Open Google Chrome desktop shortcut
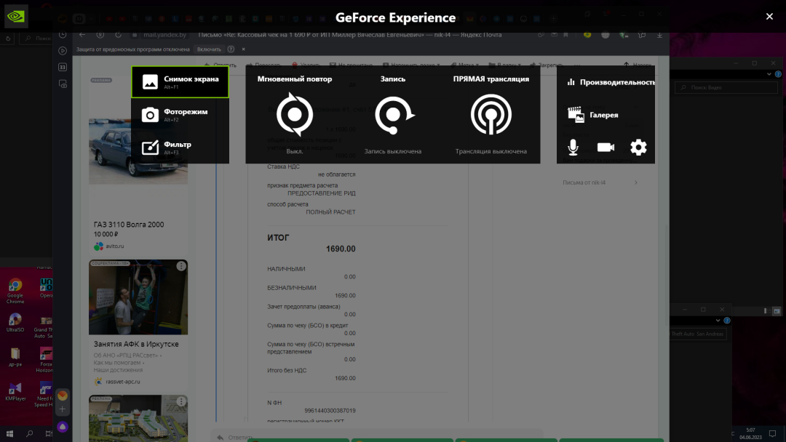 pyautogui.click(x=15, y=291)
